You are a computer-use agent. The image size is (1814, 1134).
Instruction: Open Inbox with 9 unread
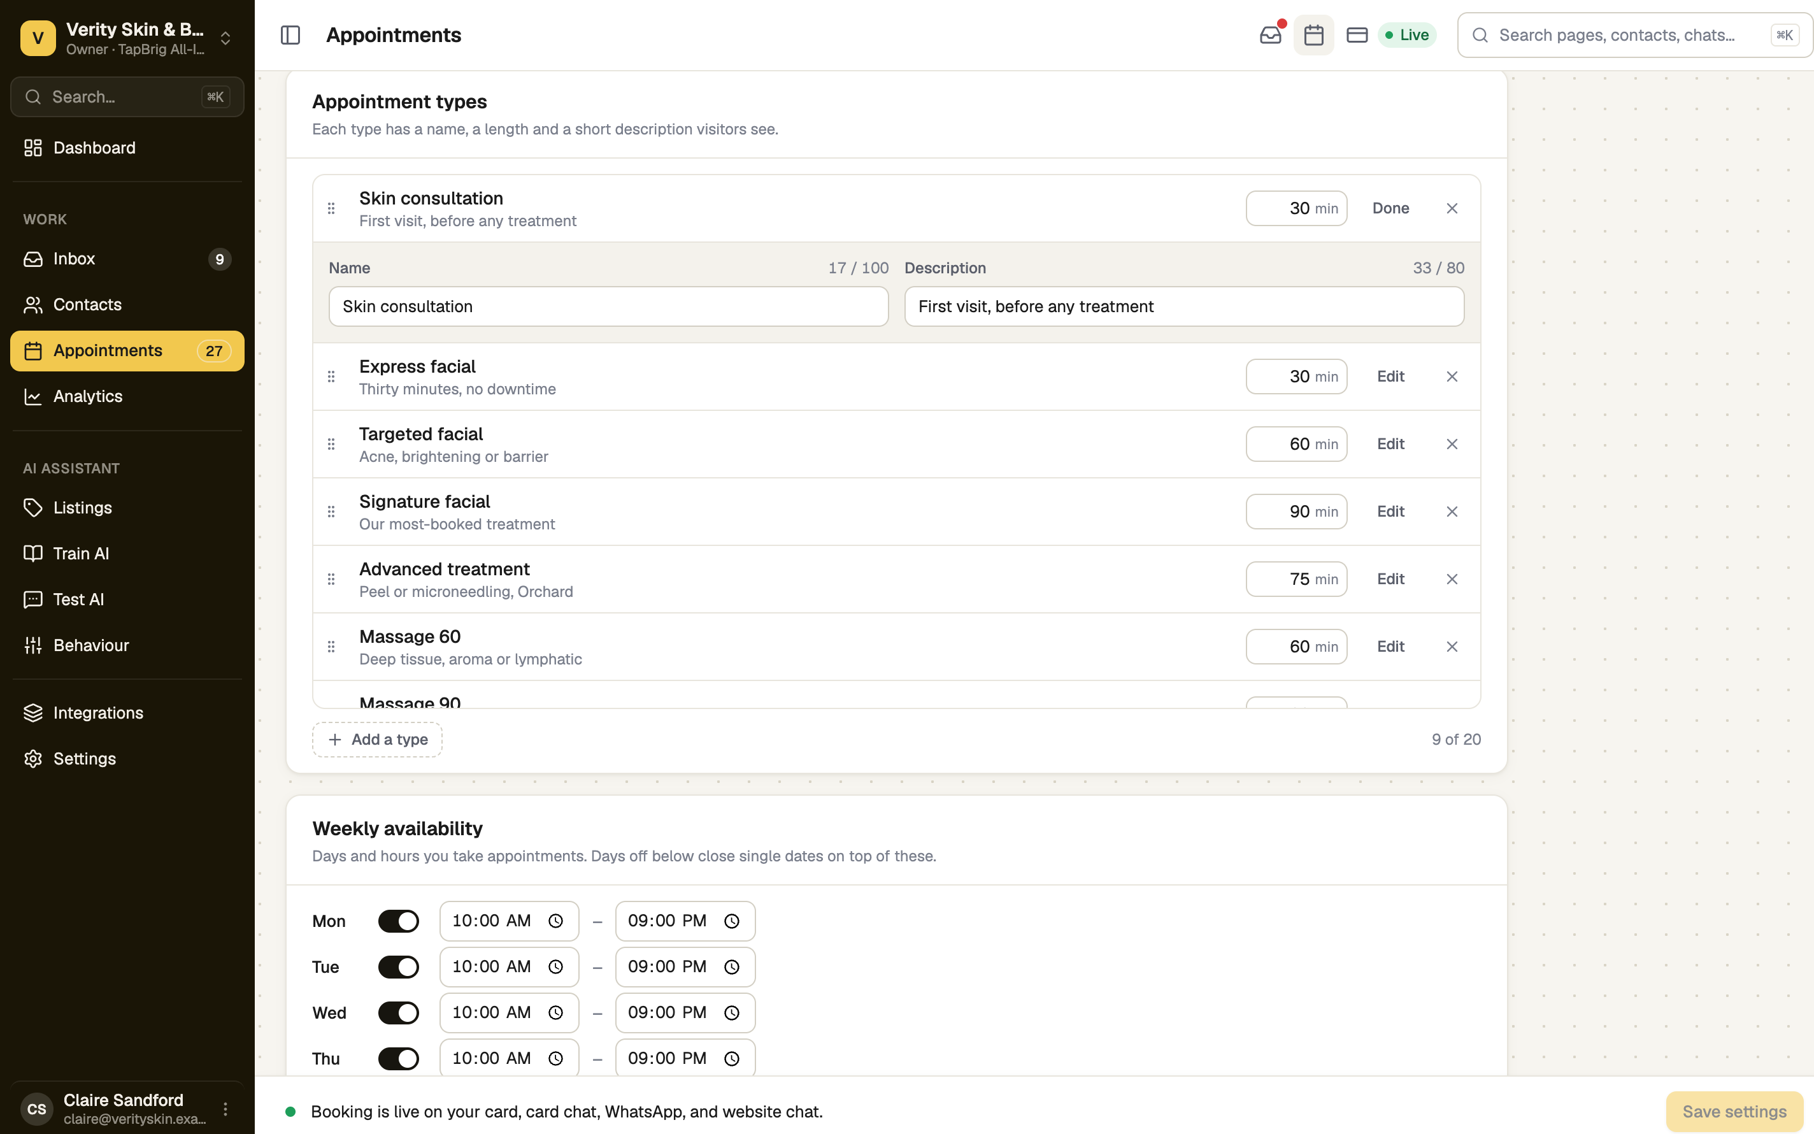click(127, 259)
